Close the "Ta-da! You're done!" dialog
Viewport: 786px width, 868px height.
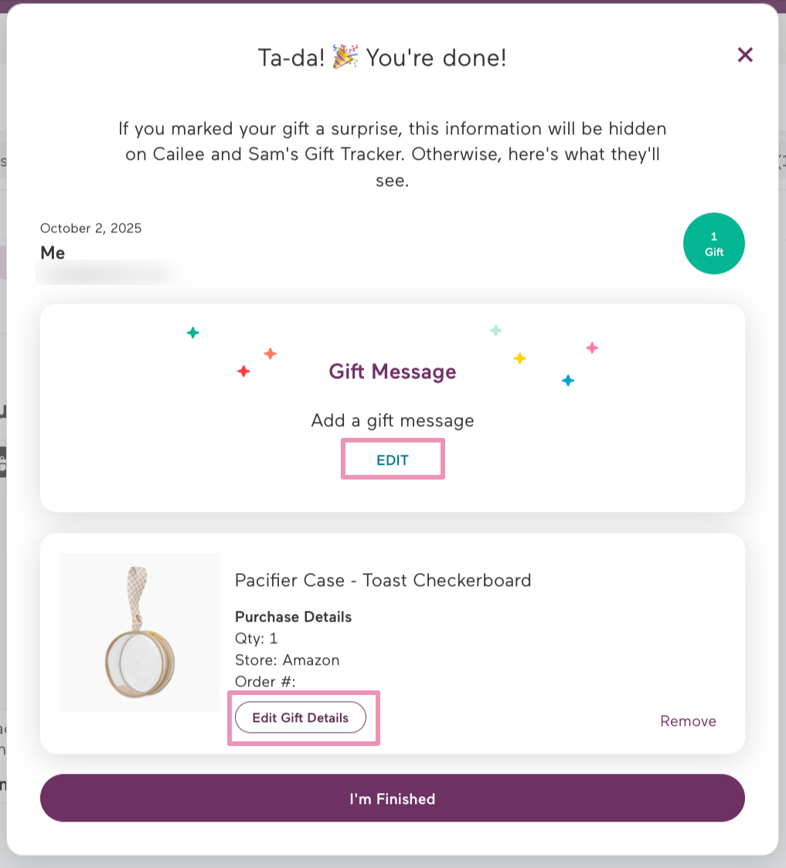(x=744, y=55)
